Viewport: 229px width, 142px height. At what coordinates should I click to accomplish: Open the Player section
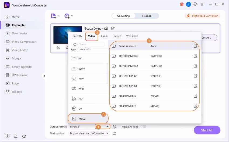[x=13, y=83]
